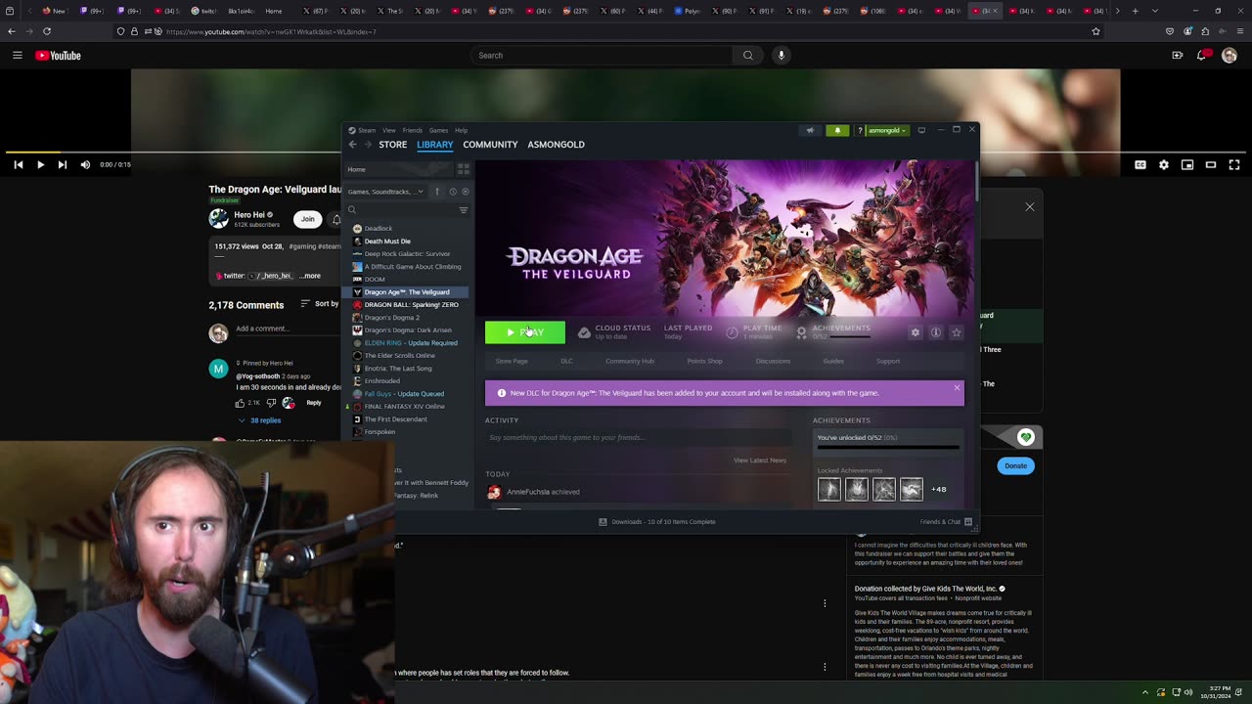Open Steam game settings gear icon

pyautogui.click(x=916, y=332)
